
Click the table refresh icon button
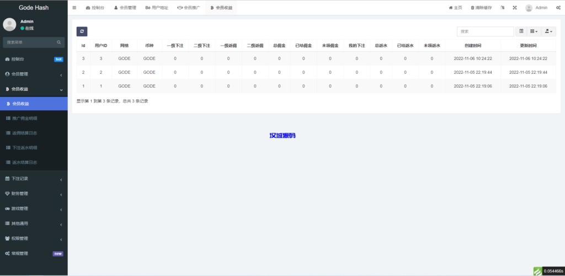tap(82, 32)
